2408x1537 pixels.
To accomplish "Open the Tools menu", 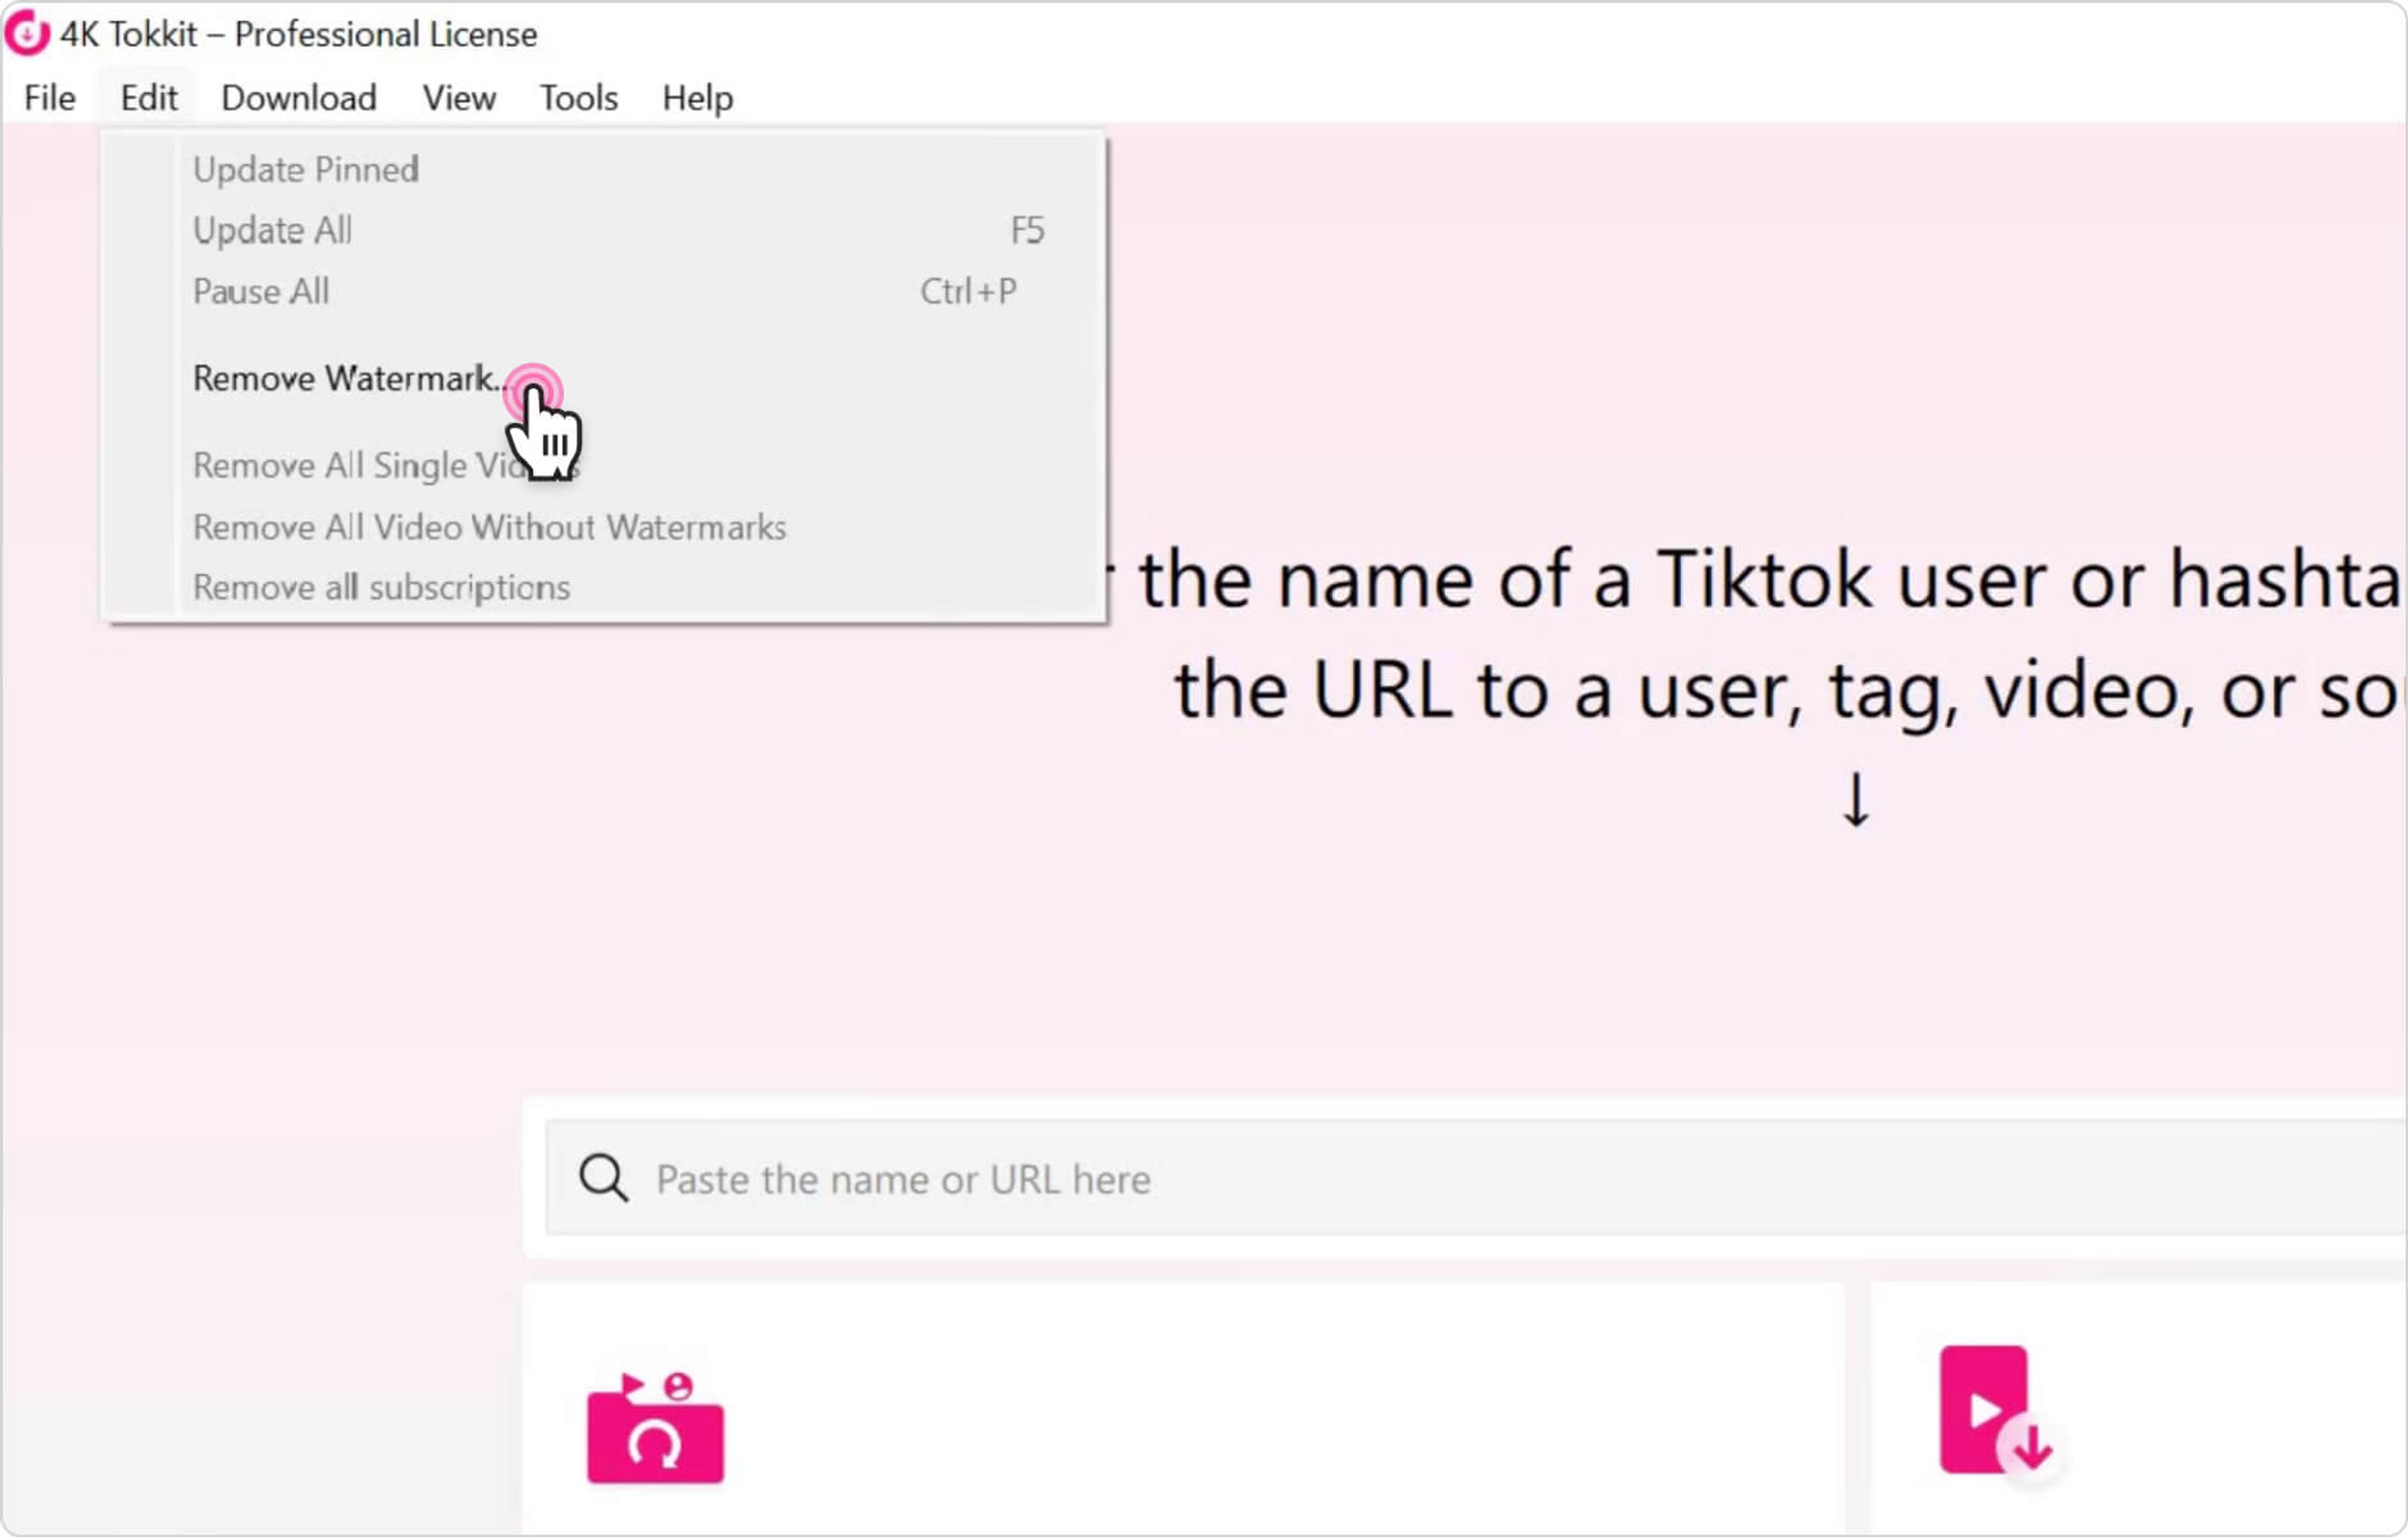I will click(578, 98).
